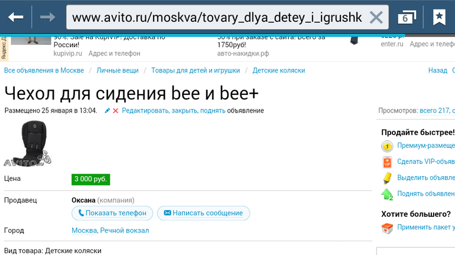Click the blue pencil edit icon
The image size is (455, 255).
coord(107,111)
